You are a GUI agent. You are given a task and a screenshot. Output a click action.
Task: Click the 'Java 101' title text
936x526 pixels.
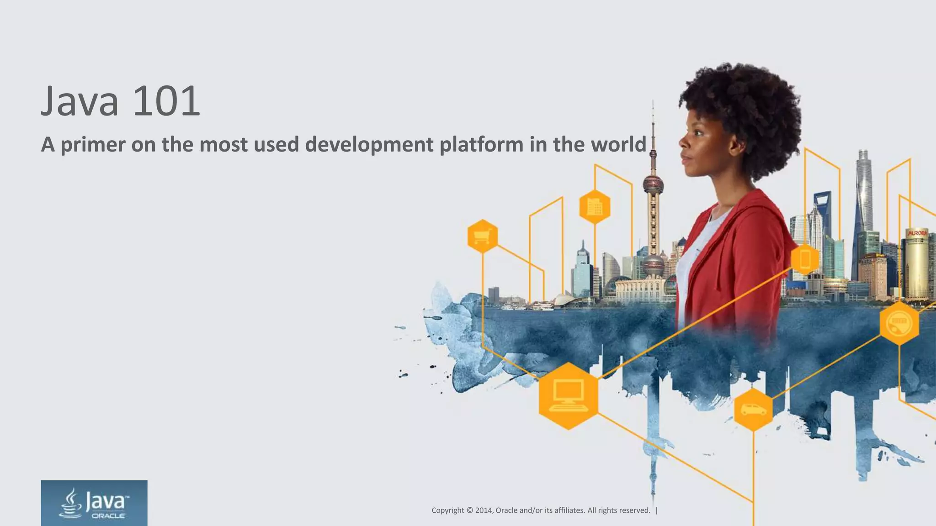[121, 101]
